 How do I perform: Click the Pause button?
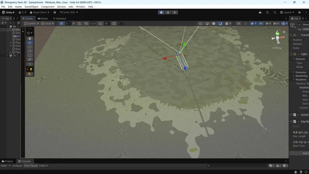pyautogui.click(x=168, y=12)
